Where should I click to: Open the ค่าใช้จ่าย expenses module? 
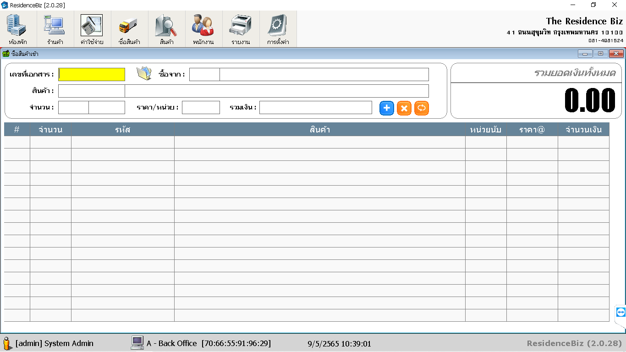[x=92, y=29]
